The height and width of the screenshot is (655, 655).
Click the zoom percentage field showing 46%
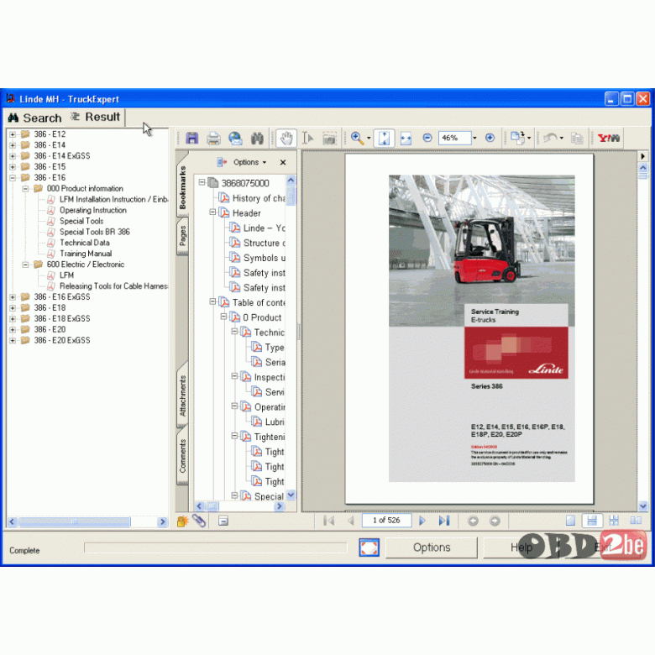(455, 138)
